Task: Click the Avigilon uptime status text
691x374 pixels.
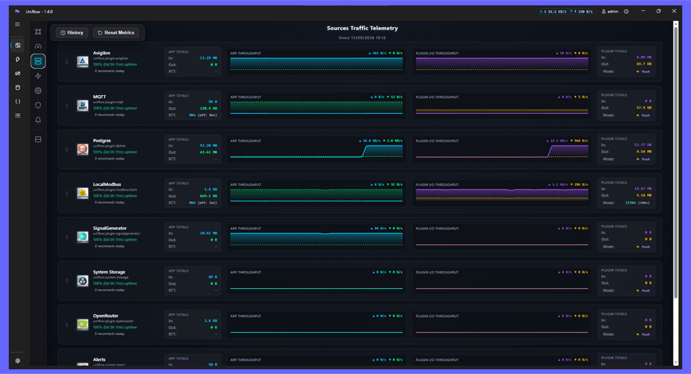Action: [x=115, y=64]
